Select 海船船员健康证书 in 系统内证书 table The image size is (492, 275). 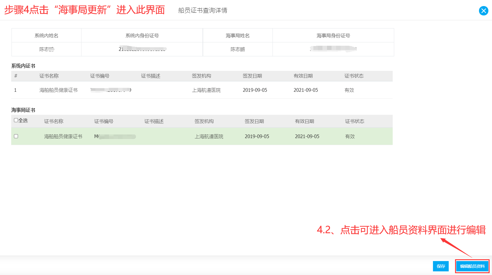click(58, 90)
